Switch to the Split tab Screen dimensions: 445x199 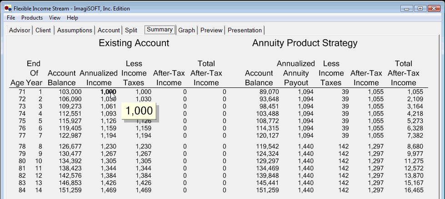click(x=131, y=30)
